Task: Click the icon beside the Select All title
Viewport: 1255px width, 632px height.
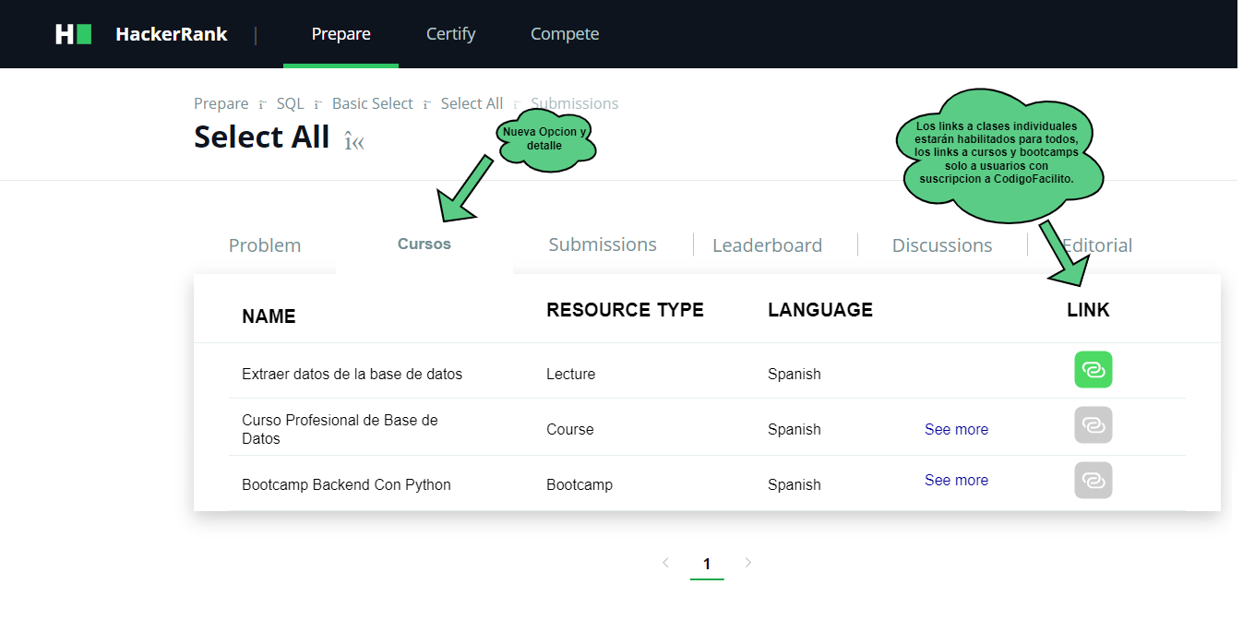Action: click(x=354, y=141)
